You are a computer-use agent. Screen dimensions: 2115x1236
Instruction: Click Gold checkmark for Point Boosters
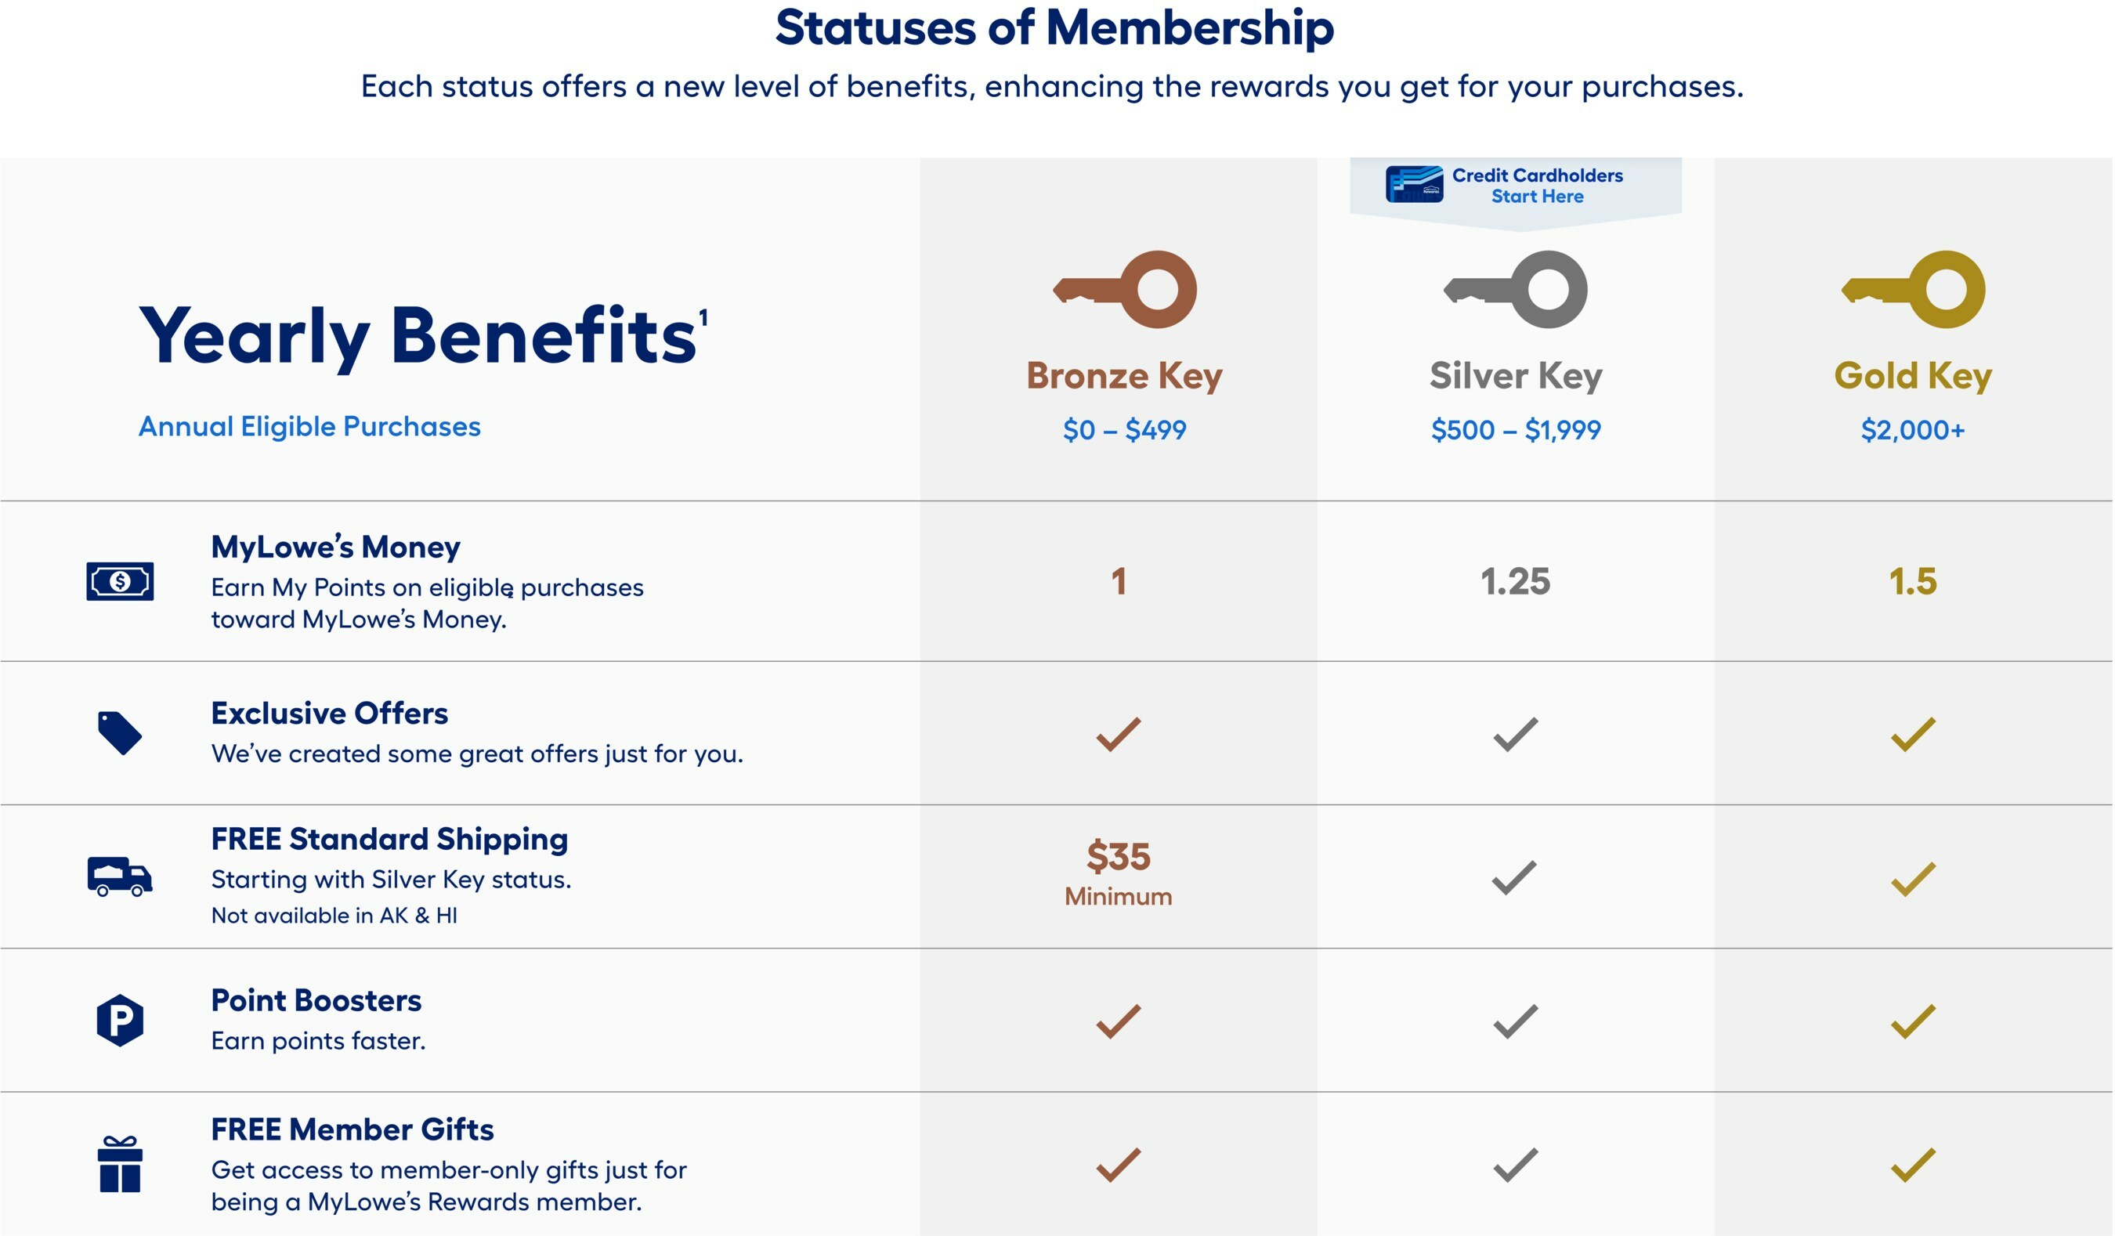pyautogui.click(x=1913, y=1021)
